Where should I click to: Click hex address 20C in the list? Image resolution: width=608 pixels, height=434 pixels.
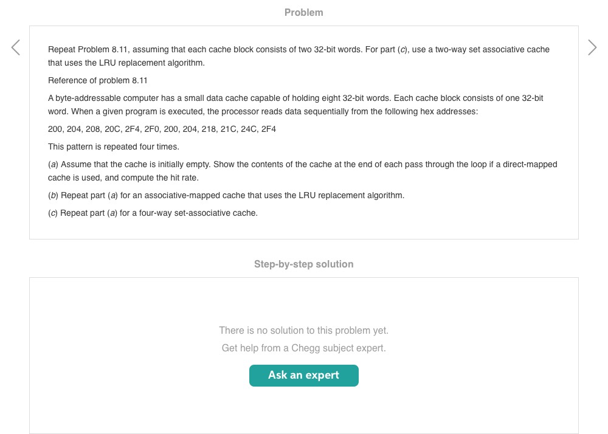pos(112,129)
